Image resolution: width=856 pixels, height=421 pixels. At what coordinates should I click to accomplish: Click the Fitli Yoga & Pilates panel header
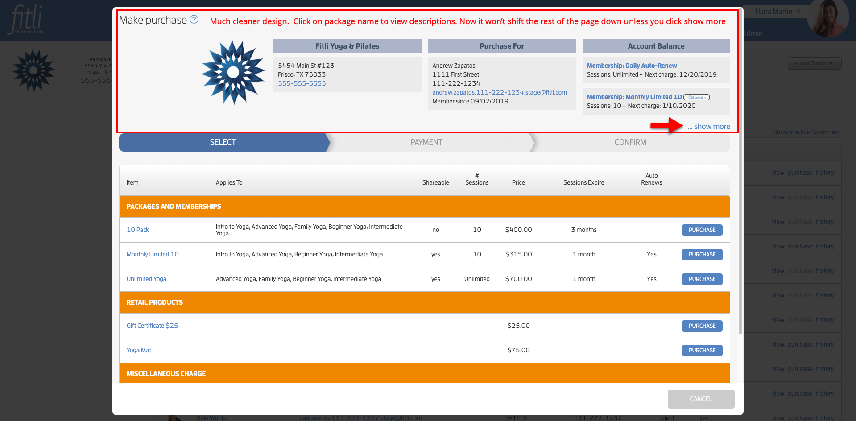tap(347, 46)
